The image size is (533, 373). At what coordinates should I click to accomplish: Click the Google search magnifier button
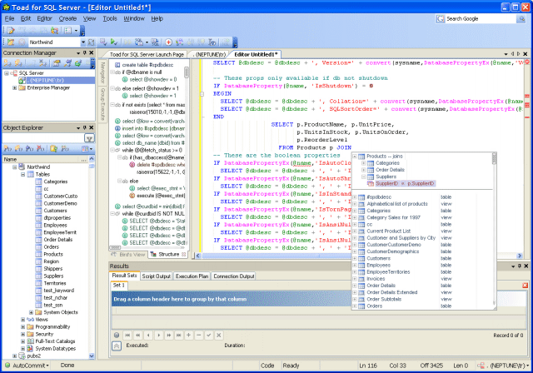point(521,18)
